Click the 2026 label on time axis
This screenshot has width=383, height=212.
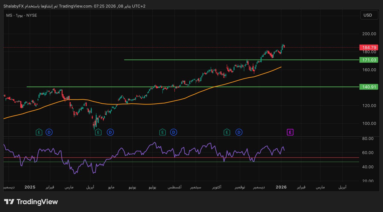281,187
